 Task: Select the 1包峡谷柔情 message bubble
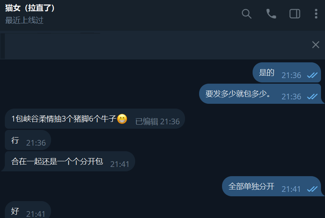95,119
